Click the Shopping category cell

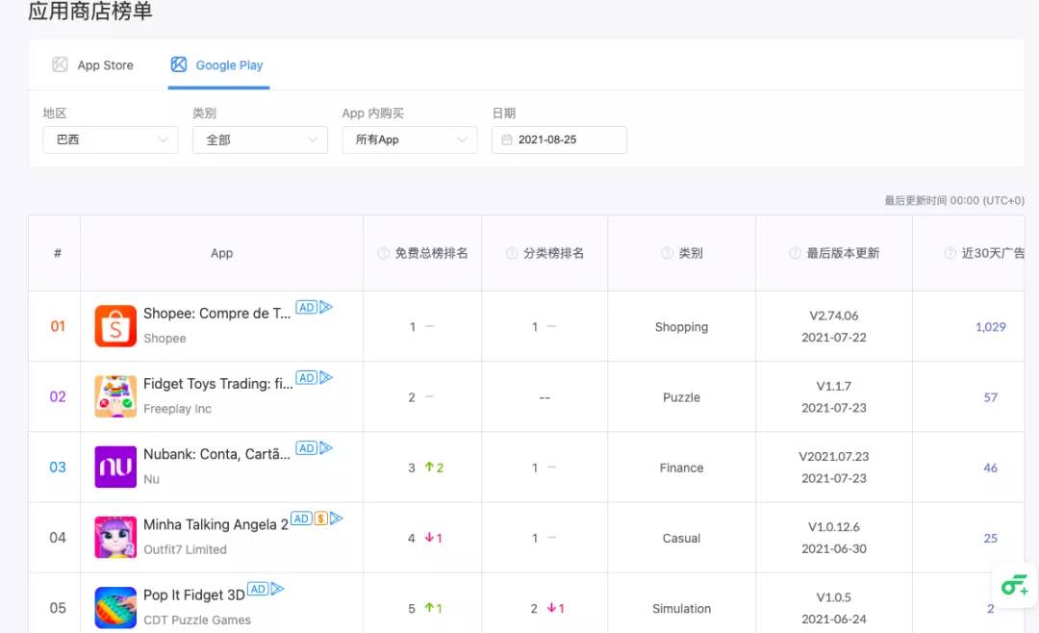pyautogui.click(x=681, y=327)
